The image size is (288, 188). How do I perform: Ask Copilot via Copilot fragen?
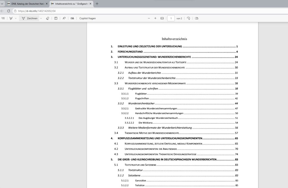pyautogui.click(x=87, y=18)
